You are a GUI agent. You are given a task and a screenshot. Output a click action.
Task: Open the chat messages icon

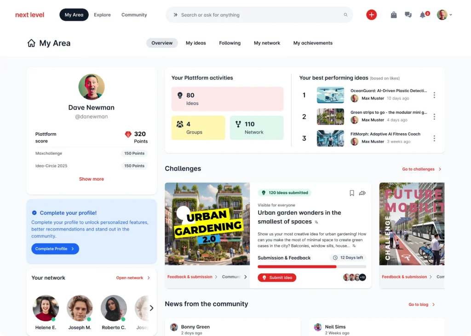tap(408, 14)
